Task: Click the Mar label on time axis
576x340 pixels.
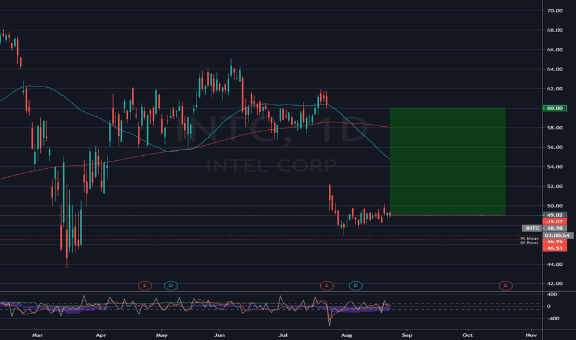Action: [38, 335]
